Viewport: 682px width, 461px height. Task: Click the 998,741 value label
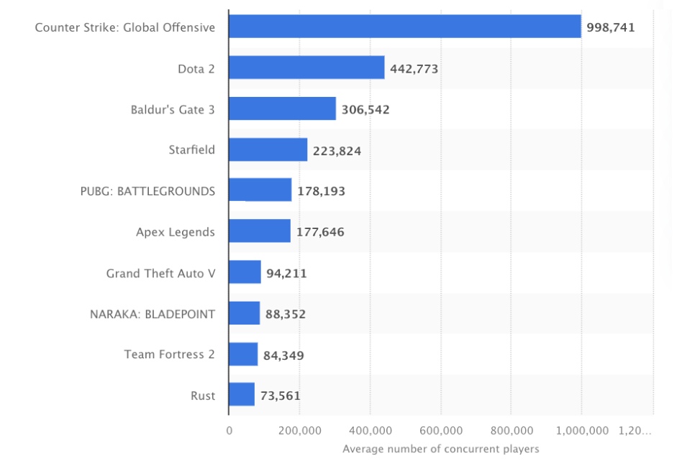point(611,27)
